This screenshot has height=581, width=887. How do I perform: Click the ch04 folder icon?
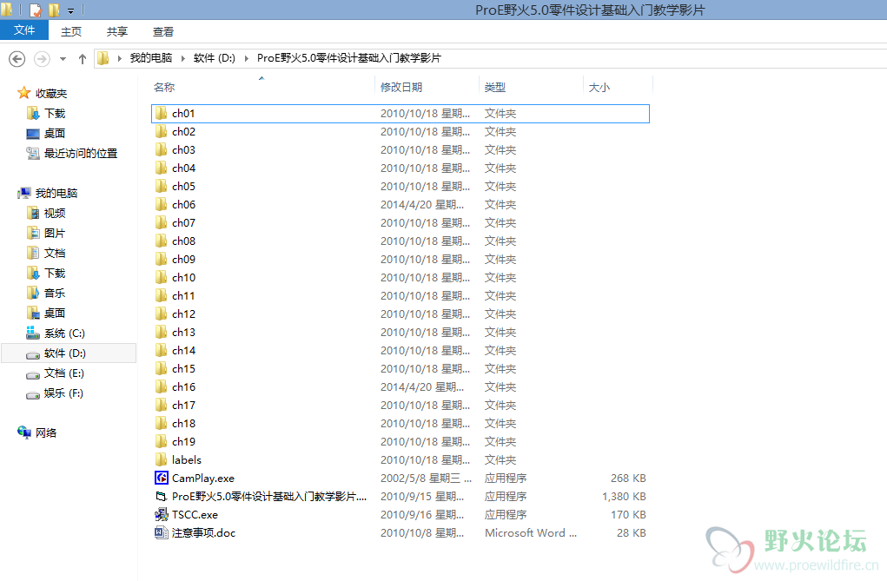click(x=162, y=168)
